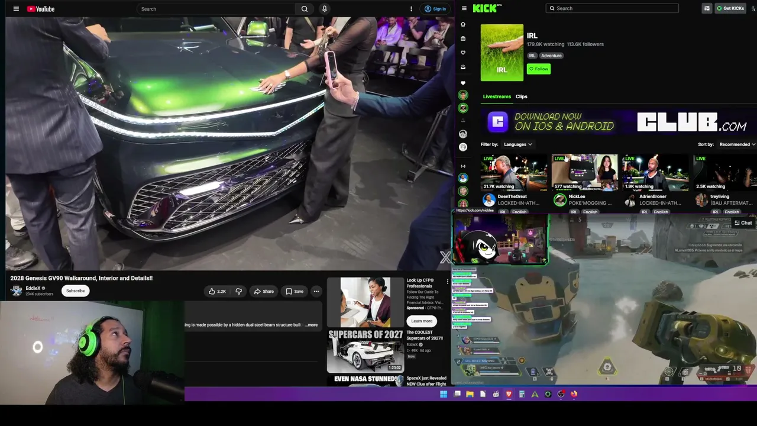Screen dimensions: 757x426
Task: Switch to the Clips tab
Action: click(x=521, y=96)
